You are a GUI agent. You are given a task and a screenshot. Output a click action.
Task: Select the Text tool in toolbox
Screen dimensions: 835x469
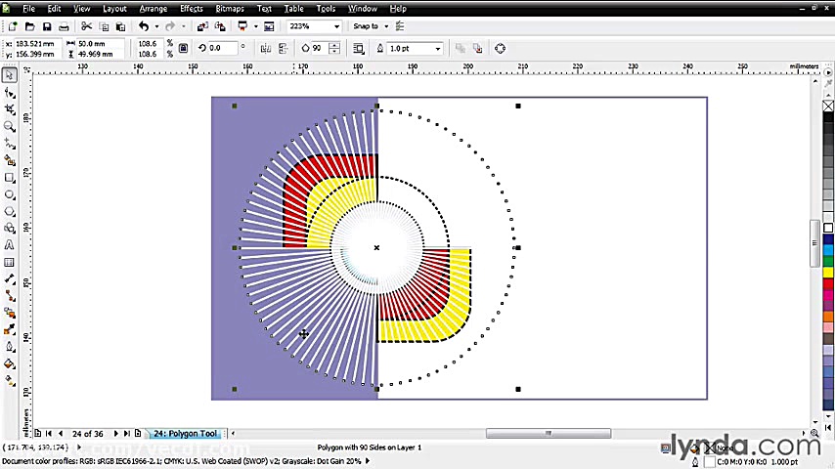click(10, 245)
